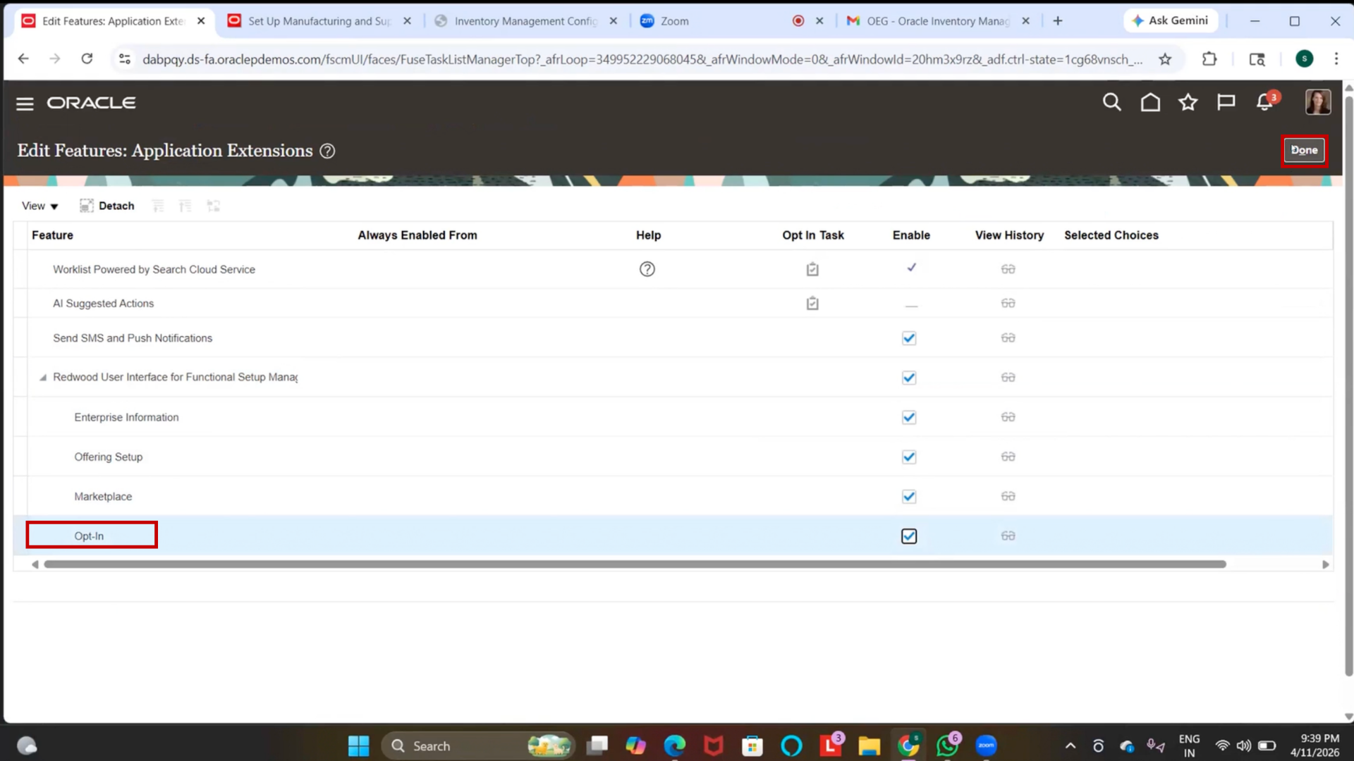This screenshot has height=761, width=1354.
Task: View history for Offering Setup
Action: point(1008,457)
